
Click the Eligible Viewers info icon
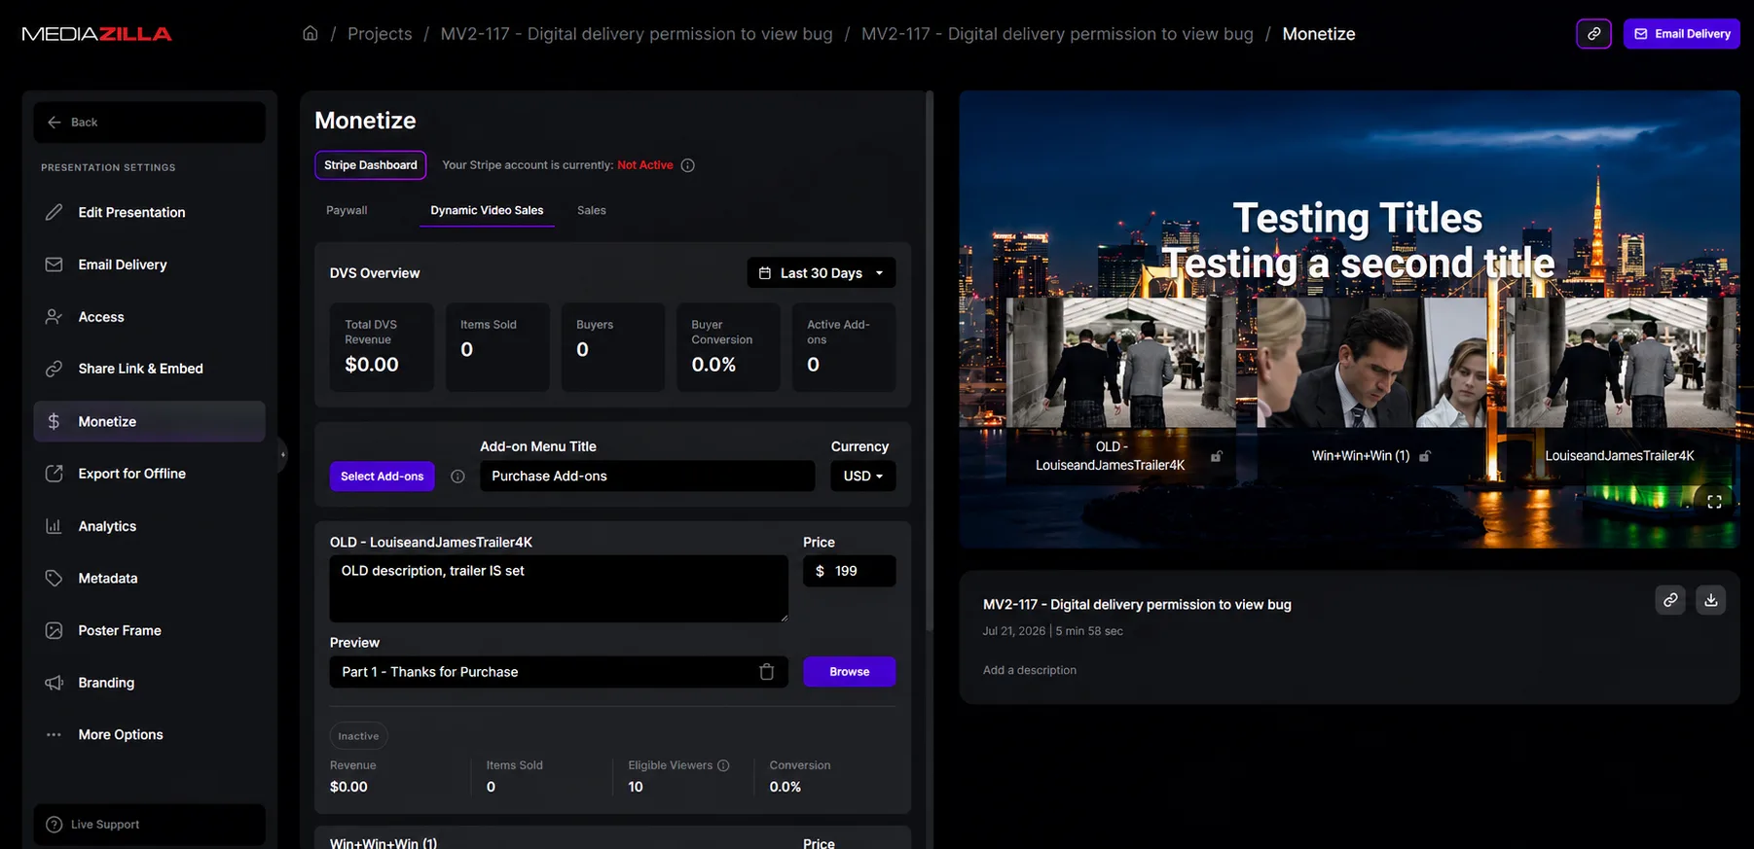pos(723,765)
